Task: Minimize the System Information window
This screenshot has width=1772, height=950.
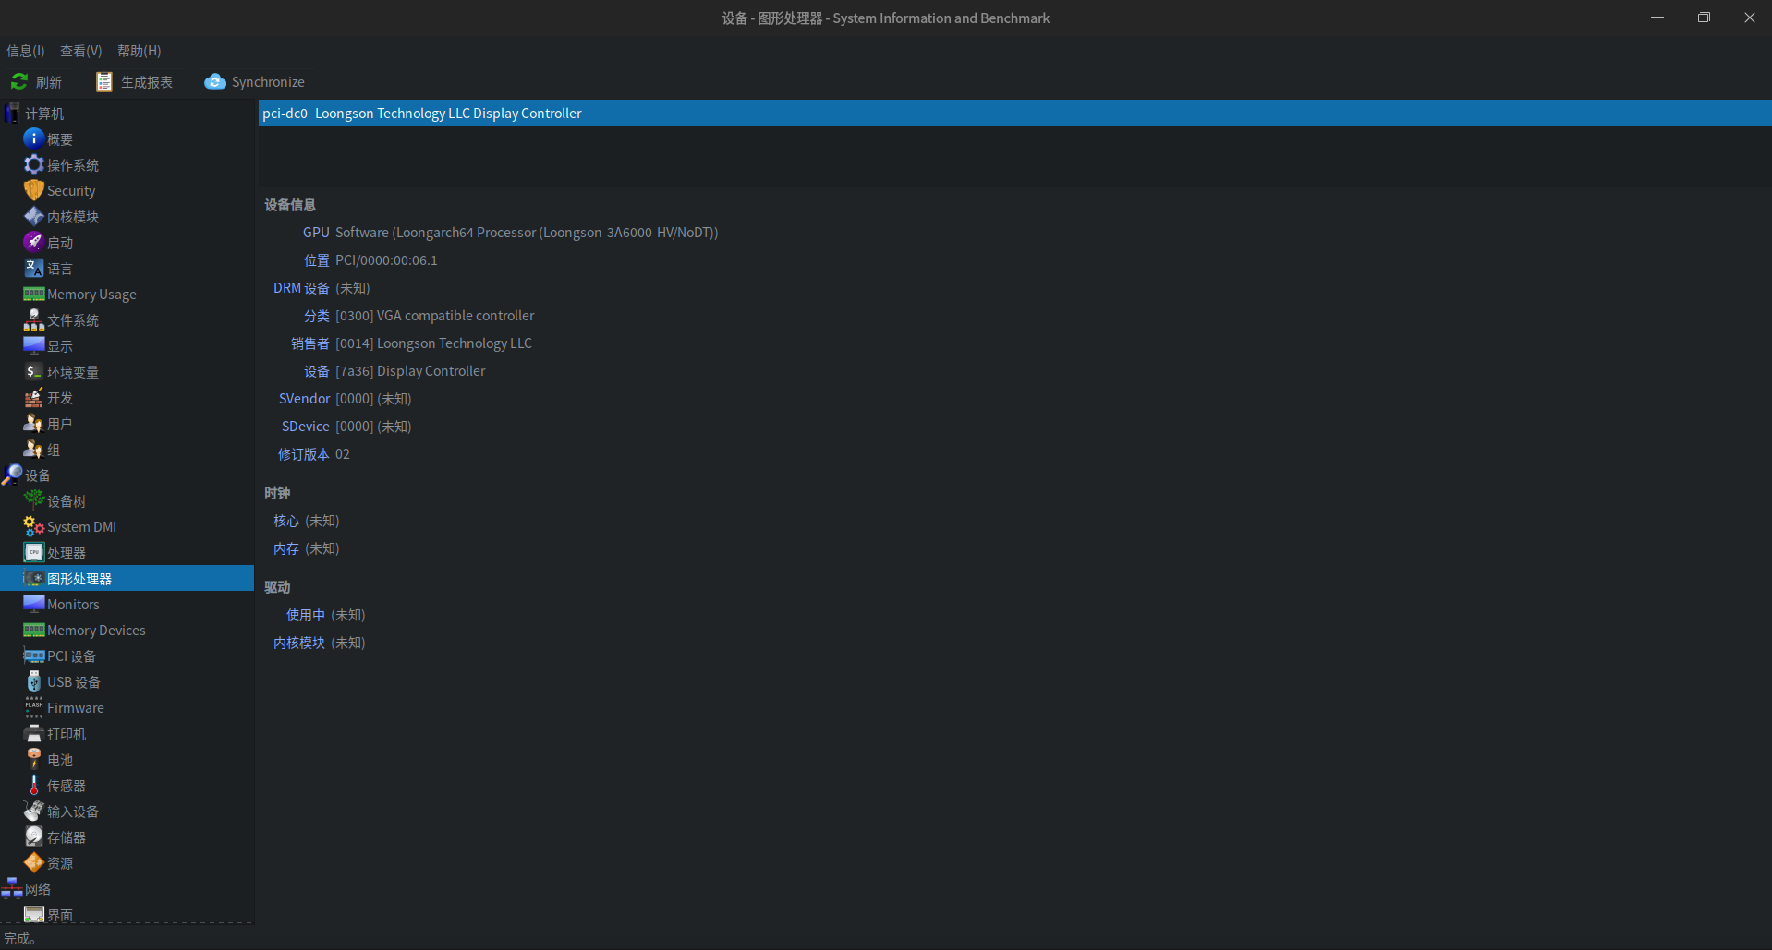Action: pyautogui.click(x=1657, y=18)
